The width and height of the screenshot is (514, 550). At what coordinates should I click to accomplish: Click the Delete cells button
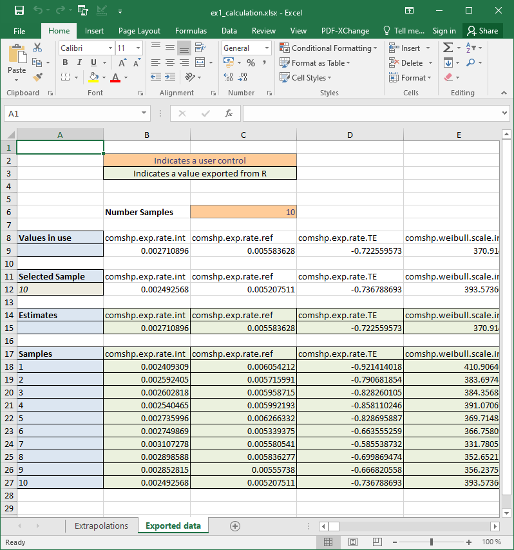(x=406, y=62)
